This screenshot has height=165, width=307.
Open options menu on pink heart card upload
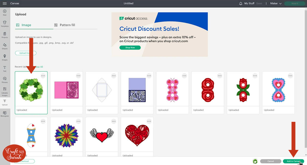tap(78, 76)
